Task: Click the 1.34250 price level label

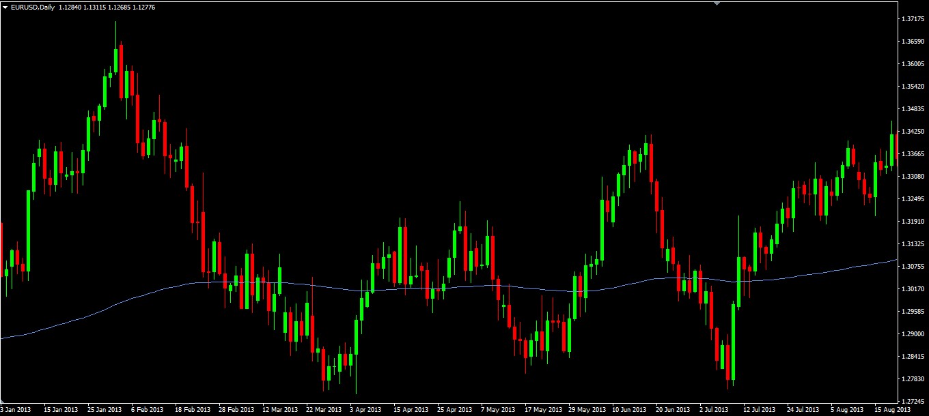Action: 913,132
